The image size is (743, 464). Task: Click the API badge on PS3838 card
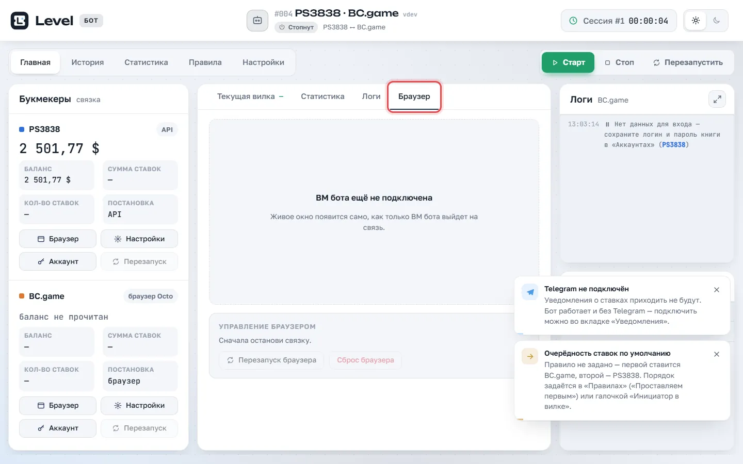tap(167, 129)
